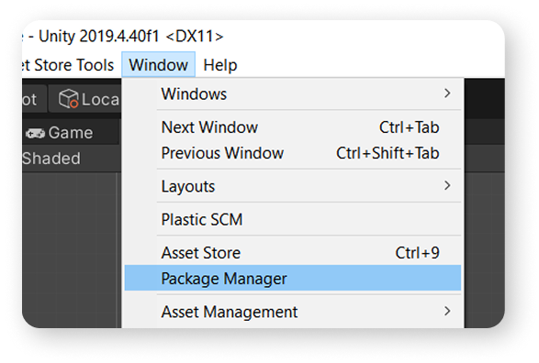Open the Asset Store Tools menu
Image resolution: width=539 pixels, height=363 pixels.
tap(68, 64)
